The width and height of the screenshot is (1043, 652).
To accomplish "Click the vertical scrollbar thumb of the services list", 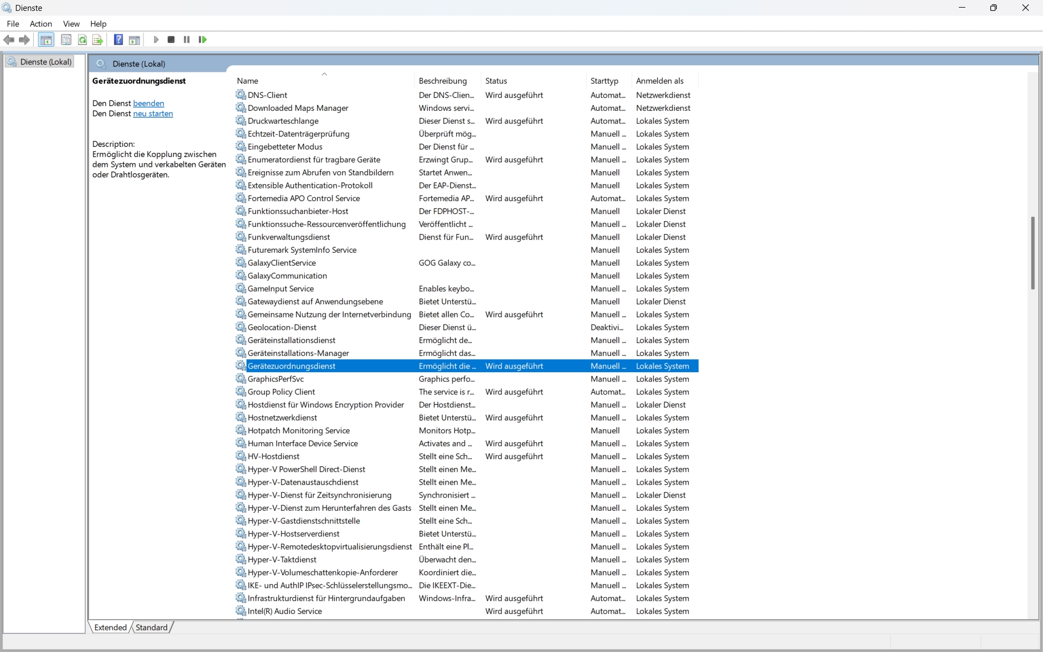I will click(1033, 253).
